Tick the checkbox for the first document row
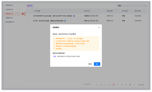This screenshot has width=152, height=92. point(29,16)
